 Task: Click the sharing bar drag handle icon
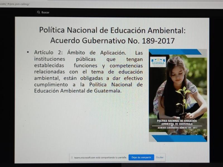[x=72, y=158]
